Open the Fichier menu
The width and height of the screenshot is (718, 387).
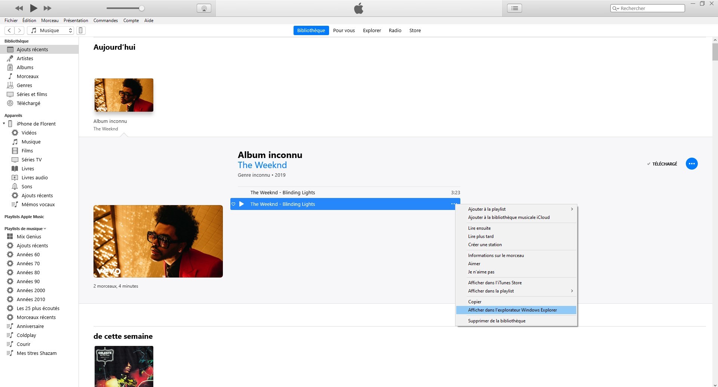click(11, 21)
